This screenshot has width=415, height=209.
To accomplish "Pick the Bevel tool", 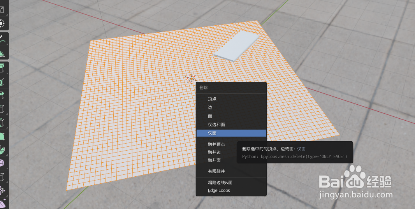I will click(2, 95).
